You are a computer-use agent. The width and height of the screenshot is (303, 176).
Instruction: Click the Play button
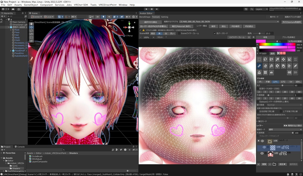[146, 9]
